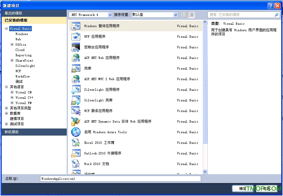This screenshot has height=196, width=283.
Task: Expand the SharePoint node
Action: point(12,60)
